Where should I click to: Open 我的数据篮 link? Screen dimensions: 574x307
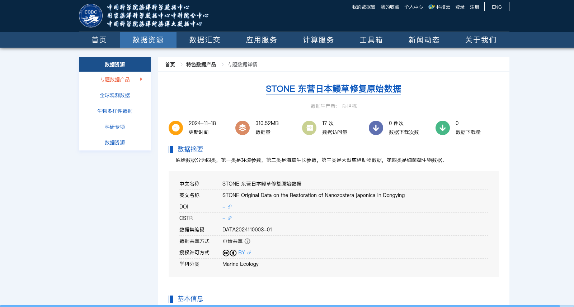(364, 7)
